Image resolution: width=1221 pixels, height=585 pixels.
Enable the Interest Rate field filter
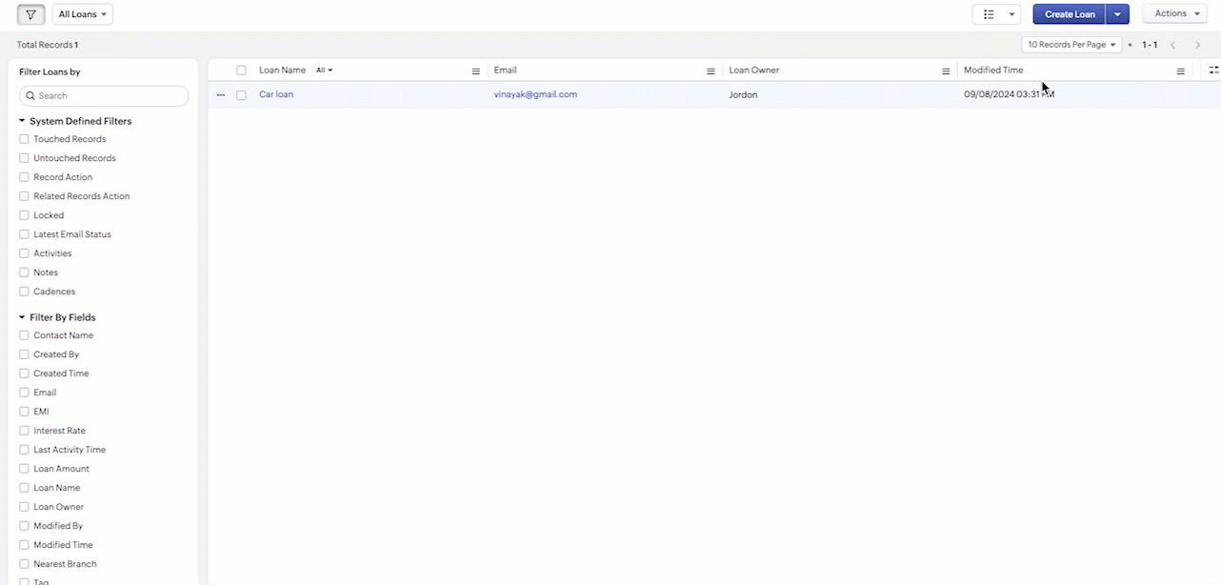[x=25, y=431]
